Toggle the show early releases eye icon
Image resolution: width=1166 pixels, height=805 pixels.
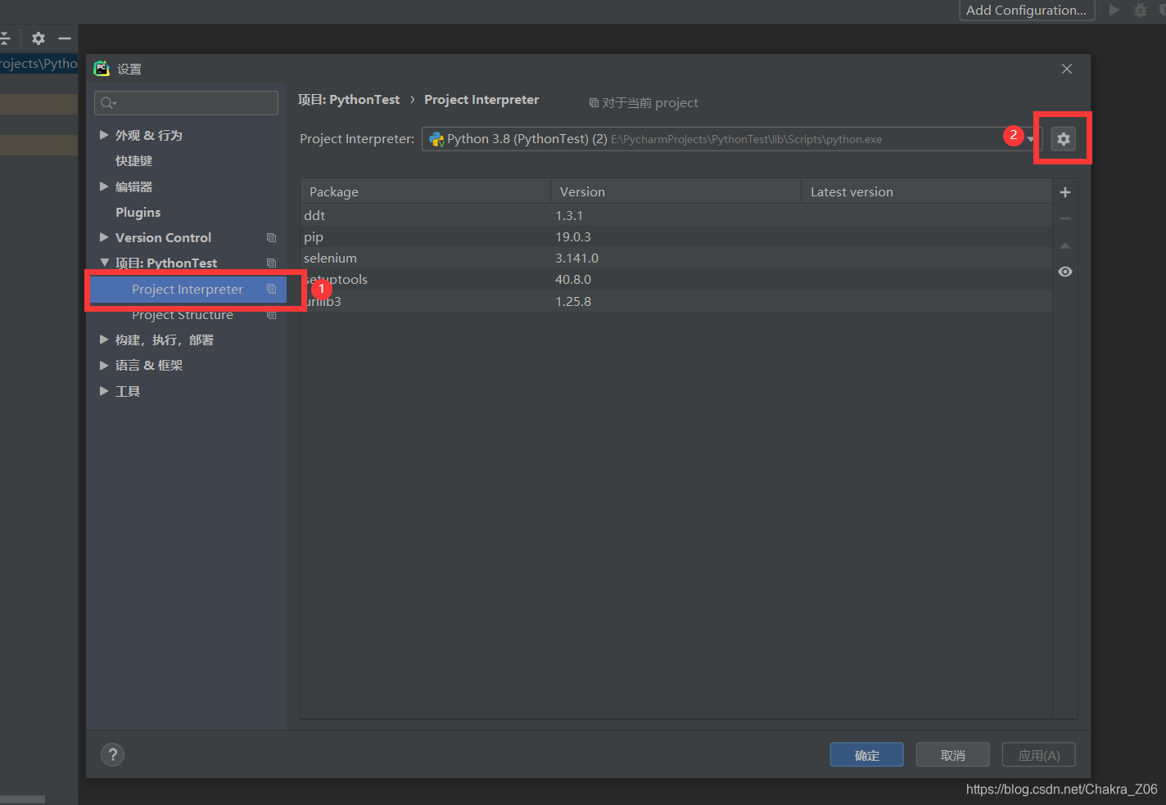(1065, 272)
